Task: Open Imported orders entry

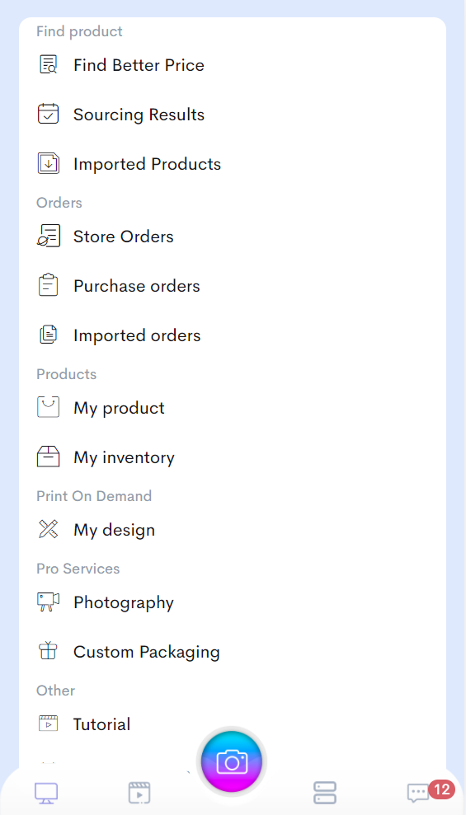Action: point(137,335)
